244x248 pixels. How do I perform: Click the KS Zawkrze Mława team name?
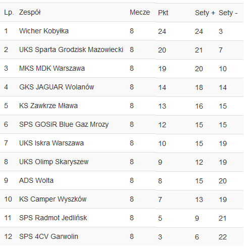point(48,106)
